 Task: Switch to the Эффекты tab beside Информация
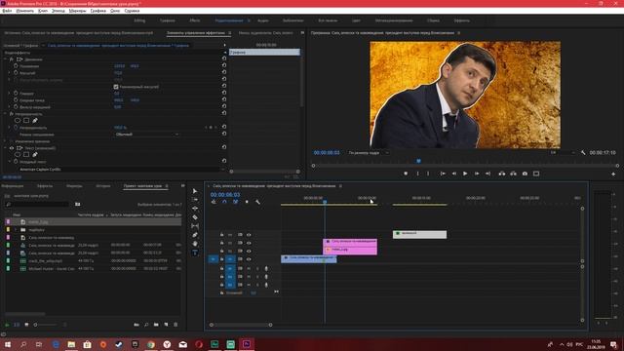45,186
